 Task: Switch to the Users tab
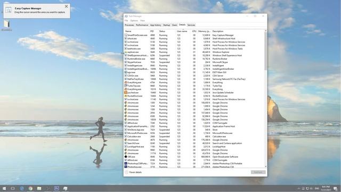(x=175, y=25)
